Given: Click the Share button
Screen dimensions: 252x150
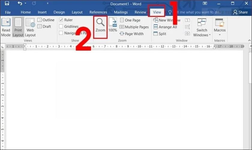Looking at the screenshot, I should (x=241, y=12).
